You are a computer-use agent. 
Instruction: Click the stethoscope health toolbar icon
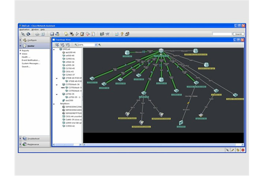(x=88, y=34)
